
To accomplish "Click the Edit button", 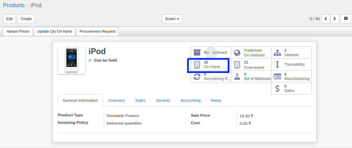I will click(x=10, y=19).
